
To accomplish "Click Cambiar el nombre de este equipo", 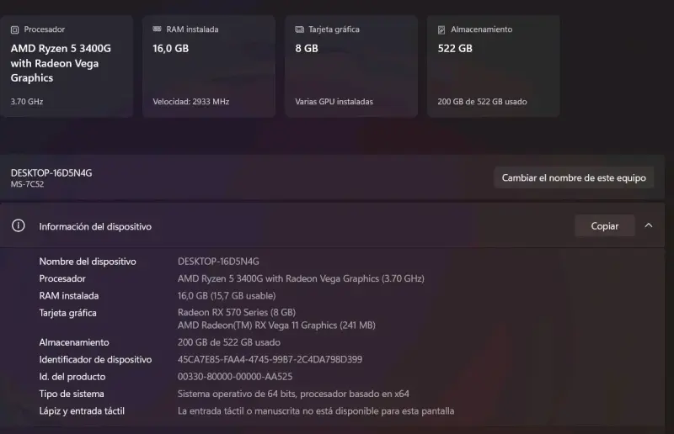I will click(574, 177).
